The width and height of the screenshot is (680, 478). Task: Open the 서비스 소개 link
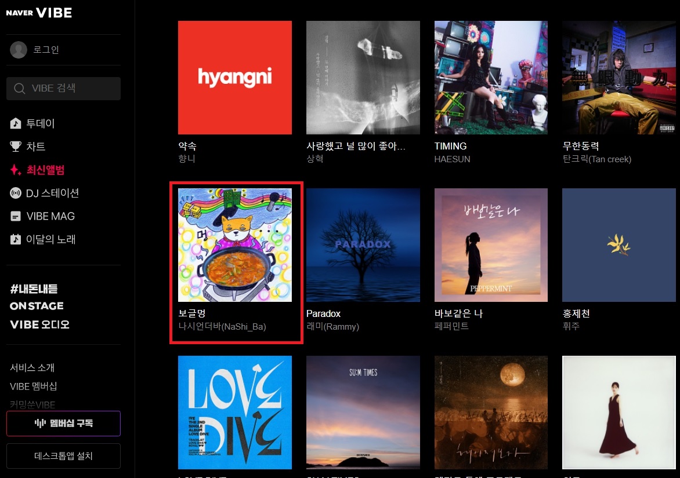[x=32, y=367]
